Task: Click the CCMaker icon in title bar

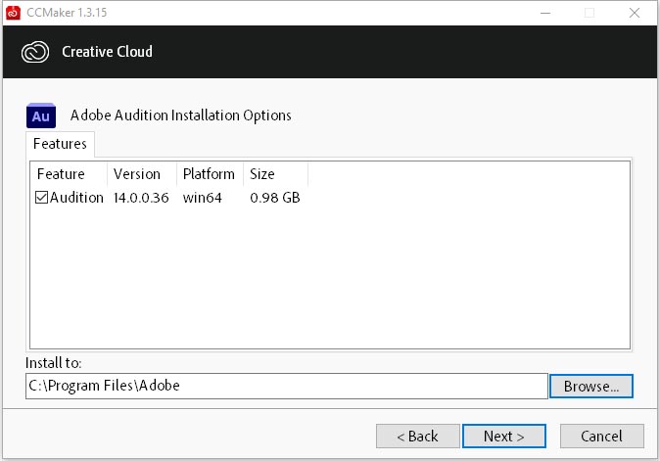Action: (13, 13)
